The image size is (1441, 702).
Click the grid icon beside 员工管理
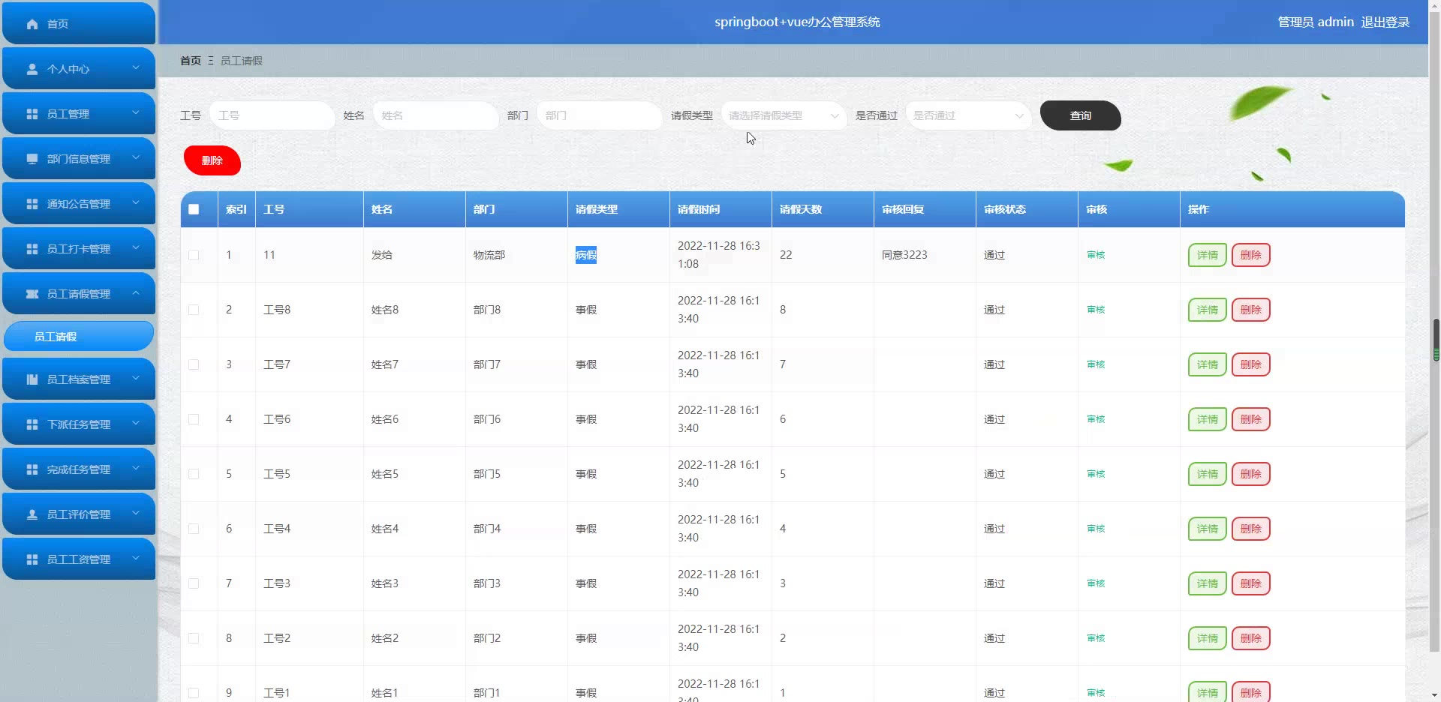point(32,114)
